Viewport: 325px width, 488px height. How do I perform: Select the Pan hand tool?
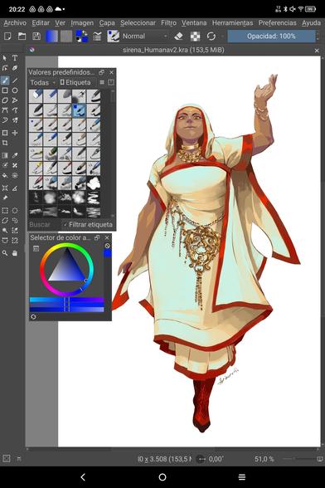click(15, 253)
